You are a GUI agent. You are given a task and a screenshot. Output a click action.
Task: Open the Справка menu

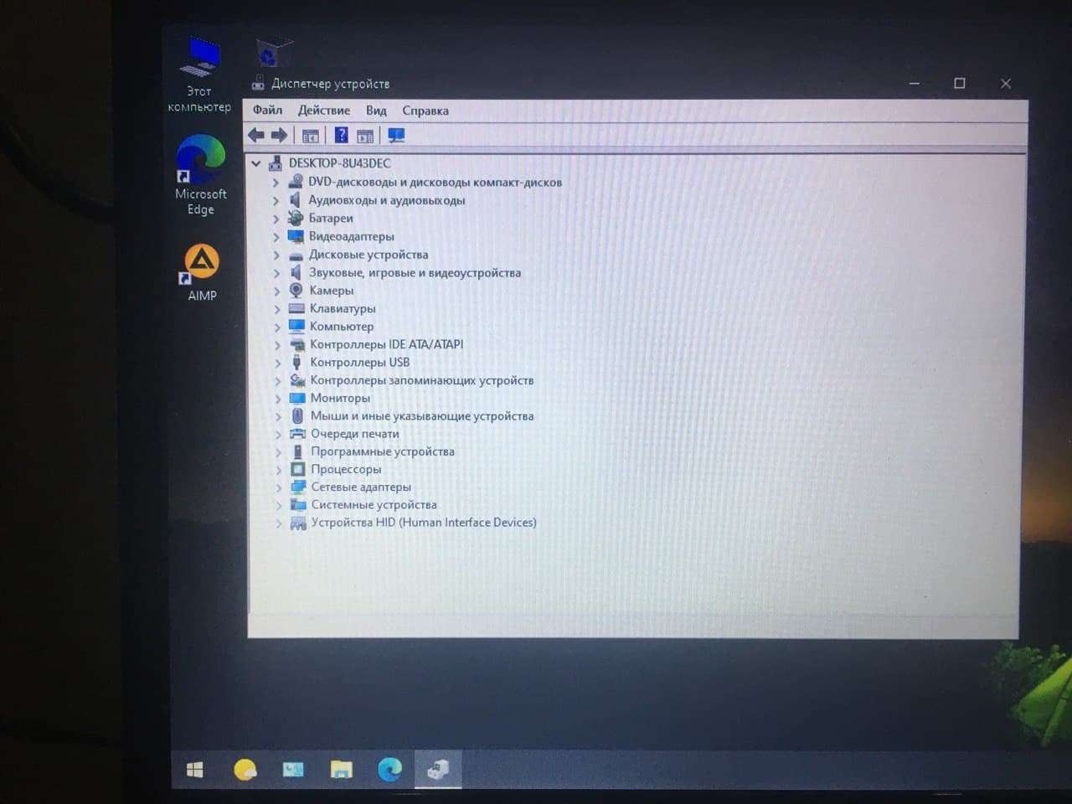[425, 111]
